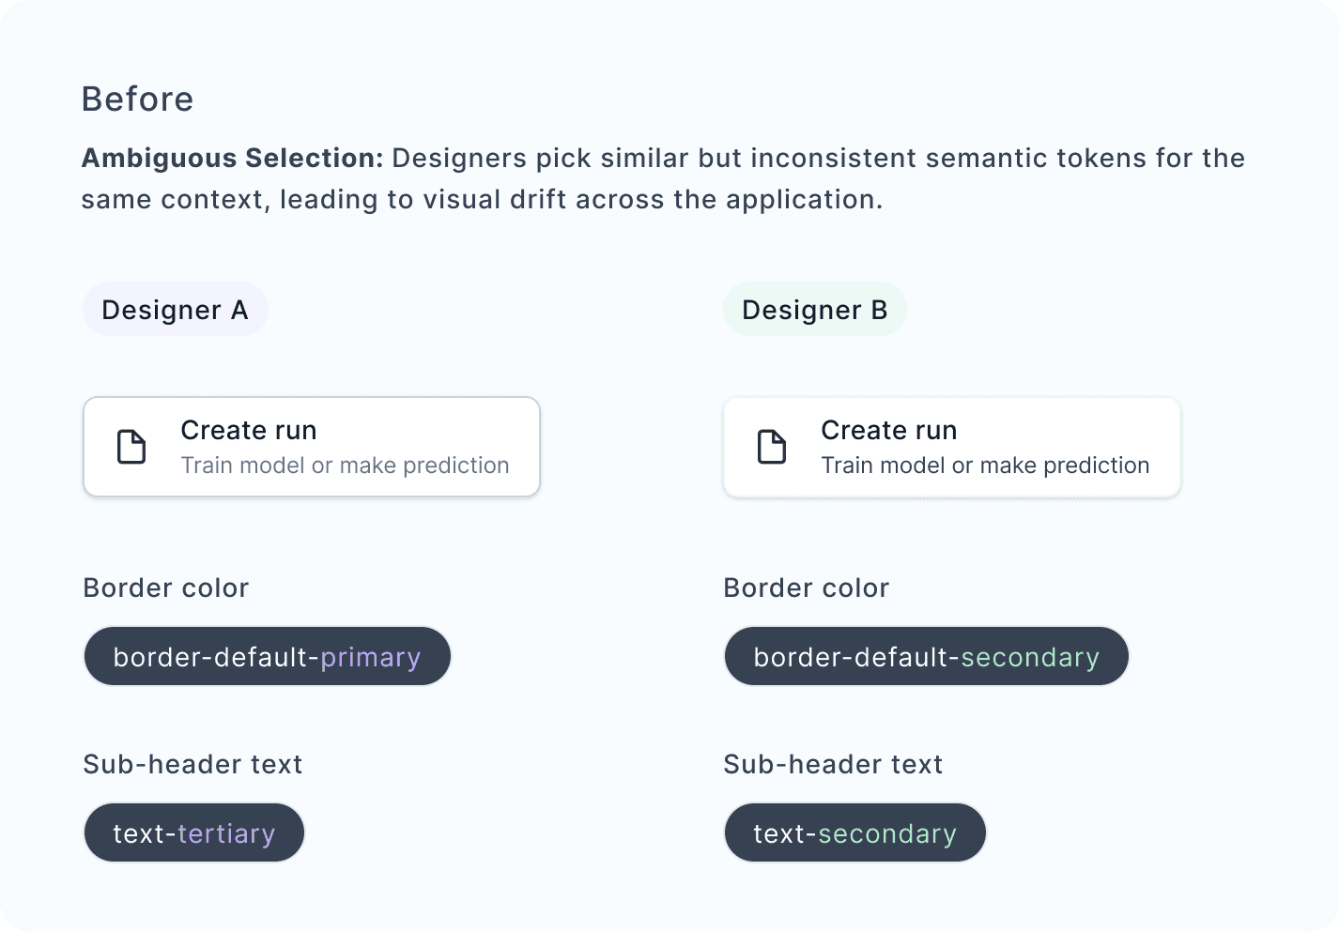Select the Designer A chip
The width and height of the screenshot is (1339, 931).
click(176, 310)
